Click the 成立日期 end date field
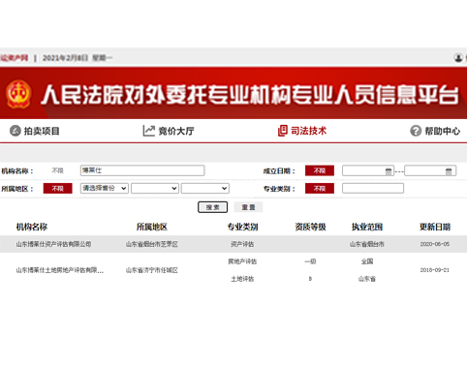Image resolution: width=467 pixels, height=366 pixels. point(430,170)
